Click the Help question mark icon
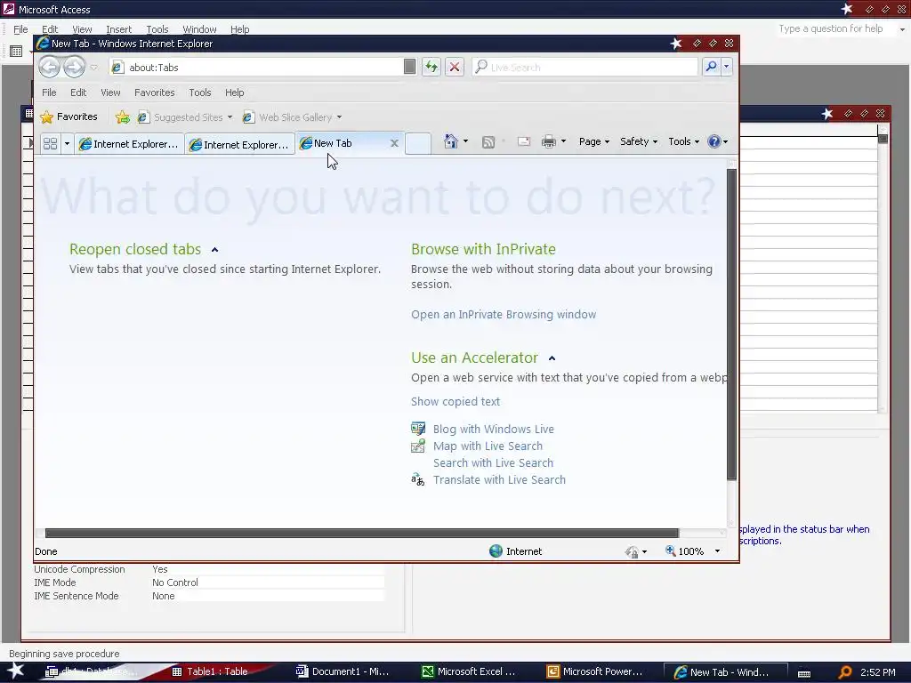Image resolution: width=911 pixels, height=683 pixels. pos(714,141)
